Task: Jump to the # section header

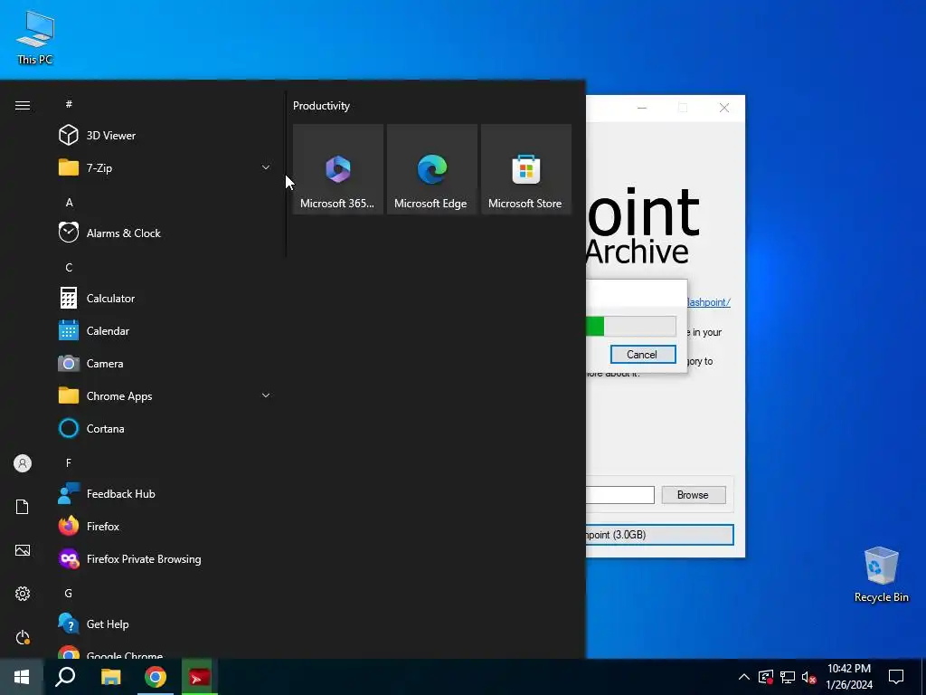Action: pos(69,104)
